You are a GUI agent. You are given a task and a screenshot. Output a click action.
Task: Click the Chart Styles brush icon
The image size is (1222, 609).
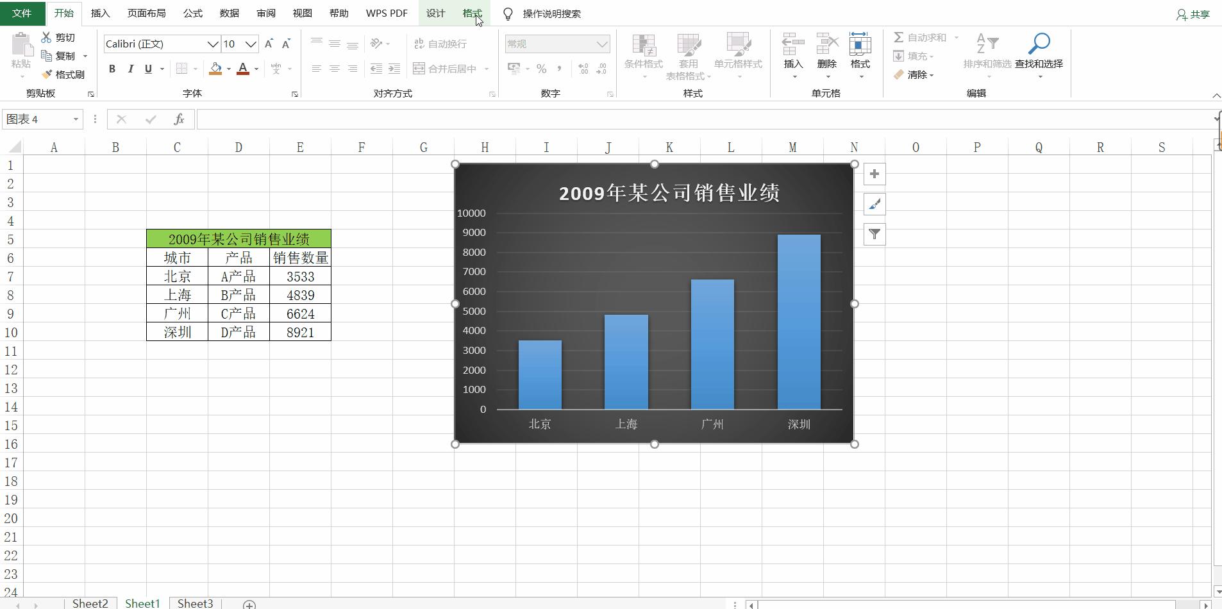874,204
